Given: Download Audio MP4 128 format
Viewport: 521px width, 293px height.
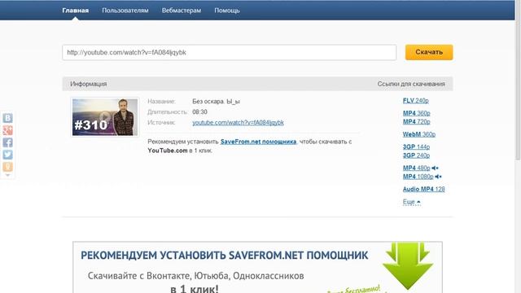Looking at the screenshot, I should pyautogui.click(x=423, y=189).
